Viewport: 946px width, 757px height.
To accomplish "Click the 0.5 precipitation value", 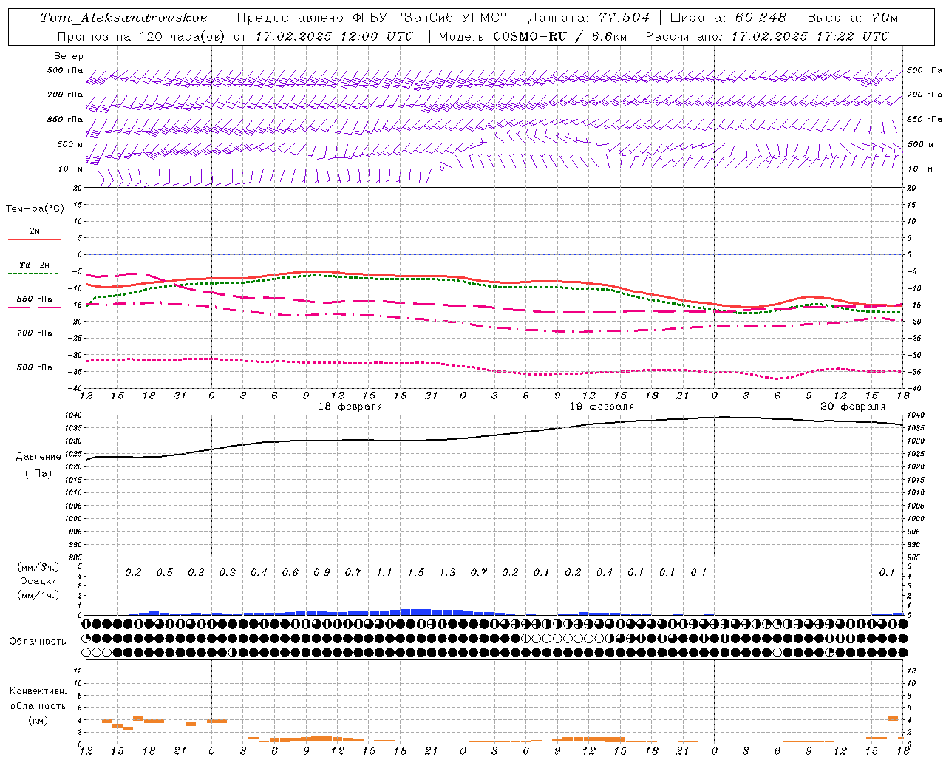I will coord(165,572).
